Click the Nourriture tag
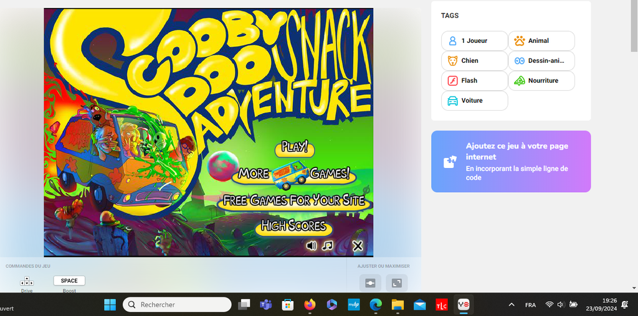This screenshot has width=638, height=316. point(541,81)
